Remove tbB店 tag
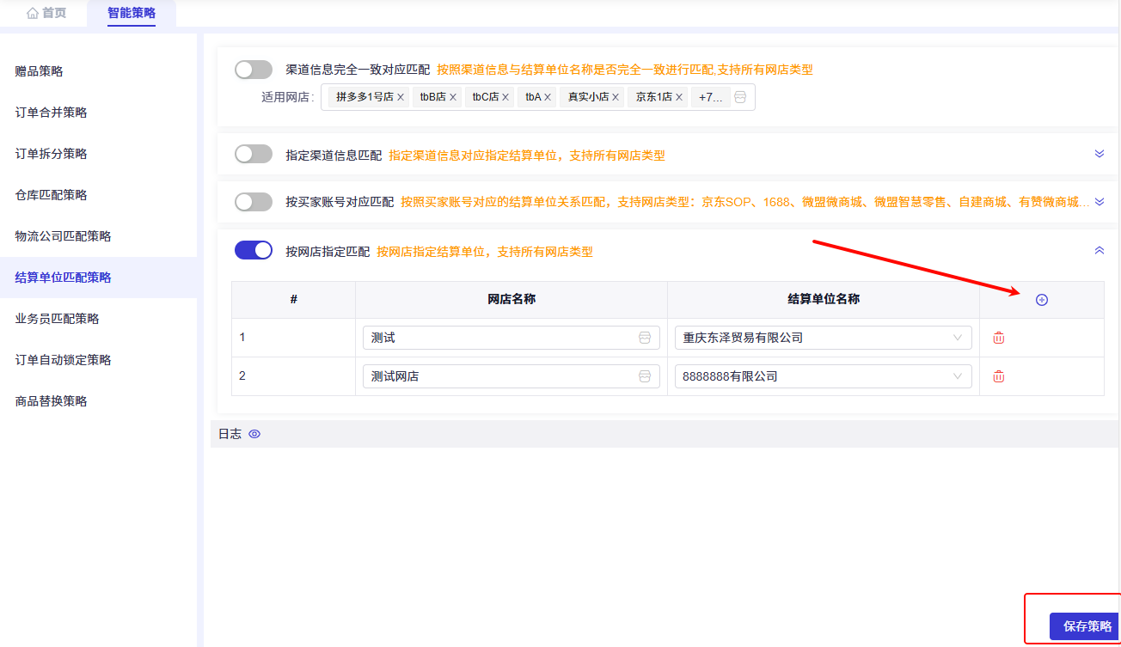The height and width of the screenshot is (647, 1121). 453,97
